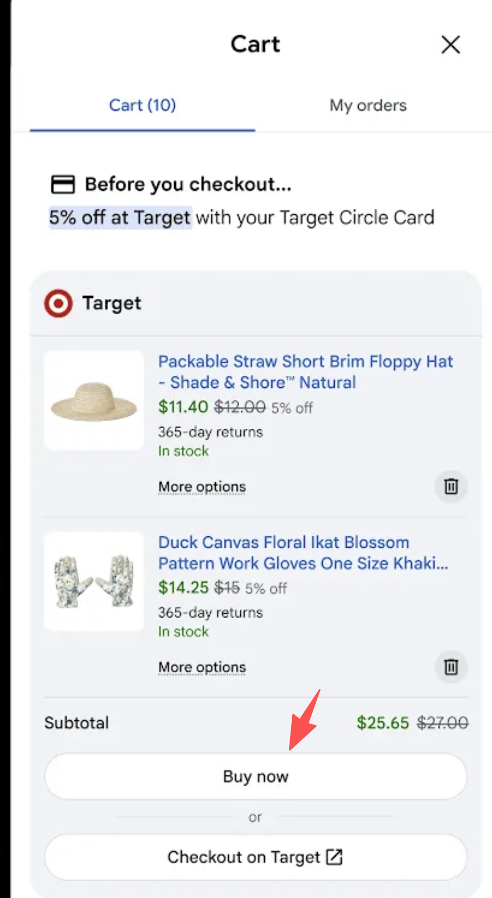Close the Cart panel with X icon
The image size is (492, 898).
point(451,45)
